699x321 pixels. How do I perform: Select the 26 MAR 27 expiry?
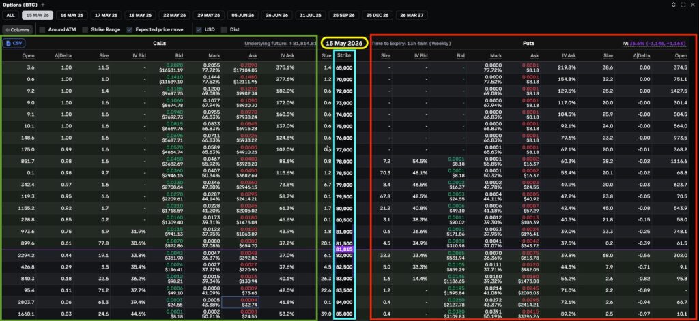point(412,15)
